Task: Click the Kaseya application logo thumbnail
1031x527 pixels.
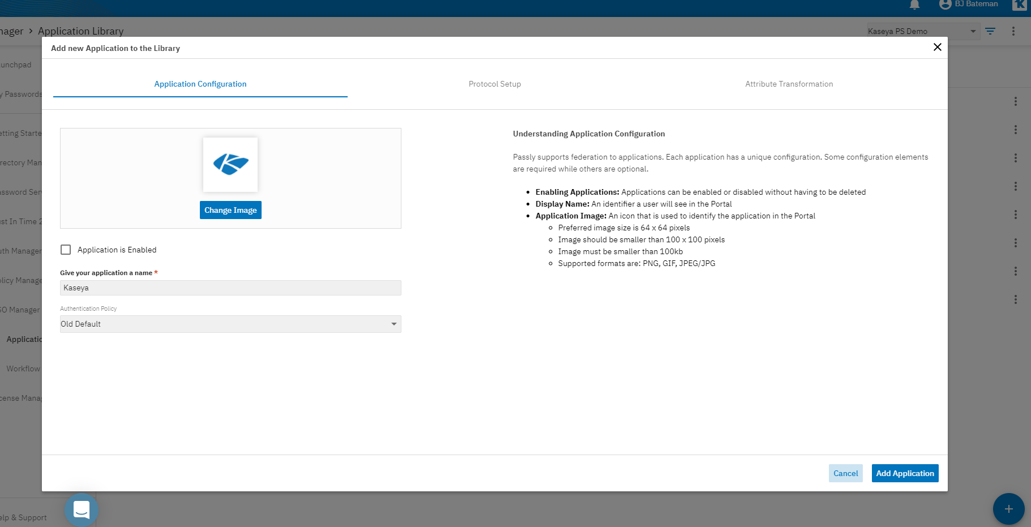Action: (230, 165)
